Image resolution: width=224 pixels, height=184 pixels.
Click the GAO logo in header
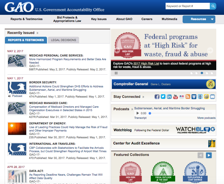click(19, 7)
